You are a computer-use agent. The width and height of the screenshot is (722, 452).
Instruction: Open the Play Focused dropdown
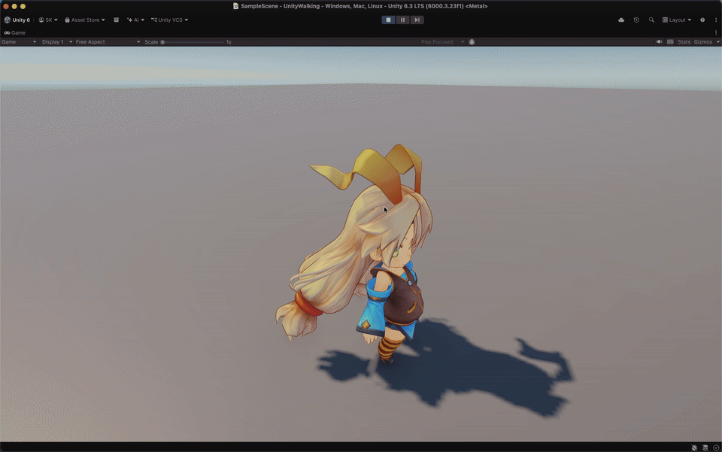[442, 42]
